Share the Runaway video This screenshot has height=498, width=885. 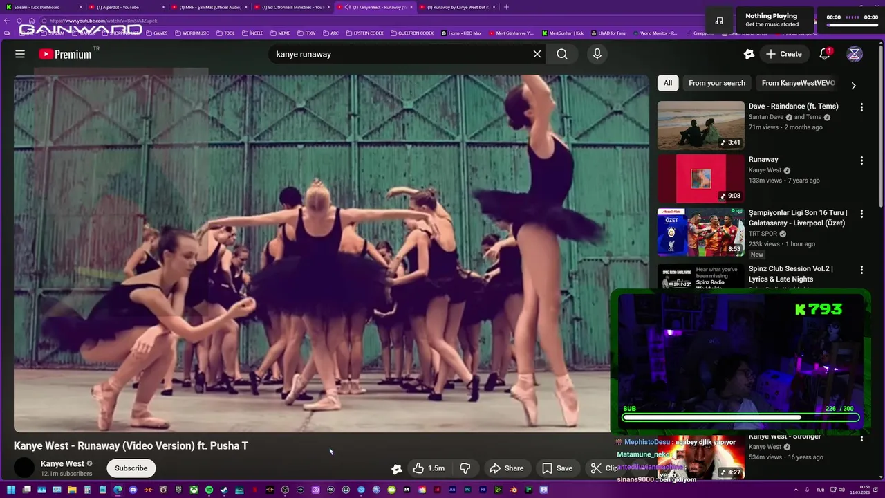click(506, 468)
